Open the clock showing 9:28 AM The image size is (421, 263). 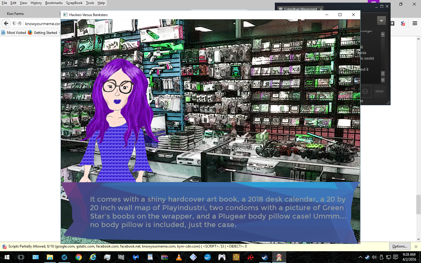click(409, 257)
